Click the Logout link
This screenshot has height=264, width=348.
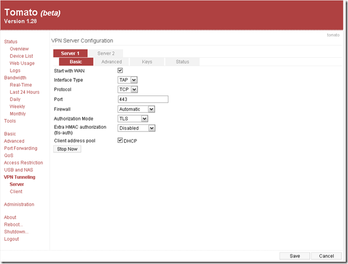(x=11, y=239)
